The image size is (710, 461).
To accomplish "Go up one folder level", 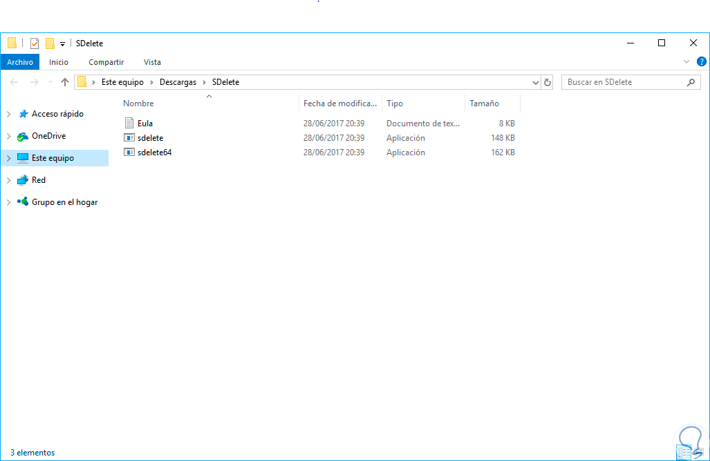I will coord(65,82).
